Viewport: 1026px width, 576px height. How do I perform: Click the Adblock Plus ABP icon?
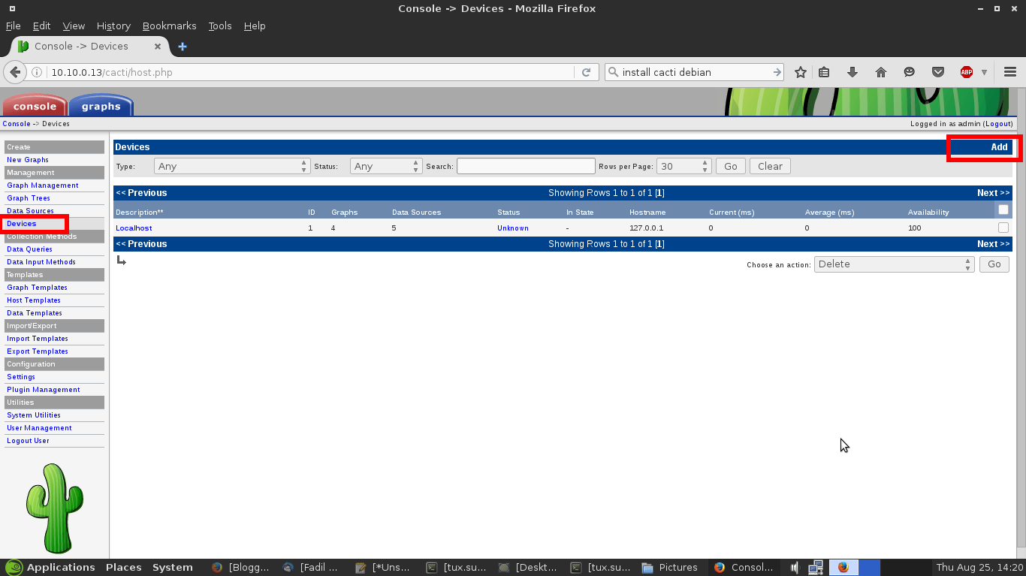coord(967,72)
